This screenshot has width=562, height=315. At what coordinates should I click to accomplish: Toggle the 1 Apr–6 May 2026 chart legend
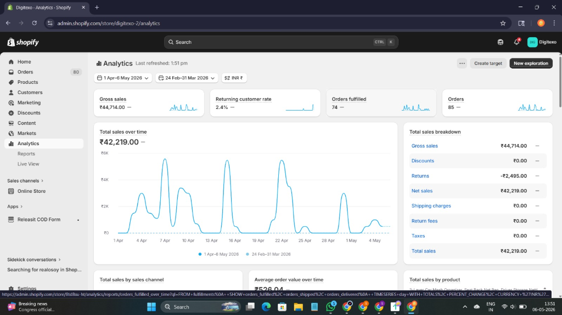click(218, 254)
